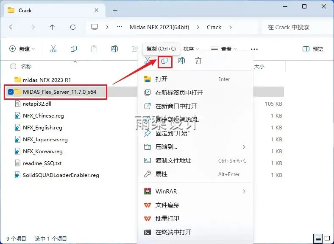Click the MIDAS_Flex_Server_11.7.0_x64 folder name
Image resolution: width=334 pixels, height=244 pixels.
tap(60, 92)
